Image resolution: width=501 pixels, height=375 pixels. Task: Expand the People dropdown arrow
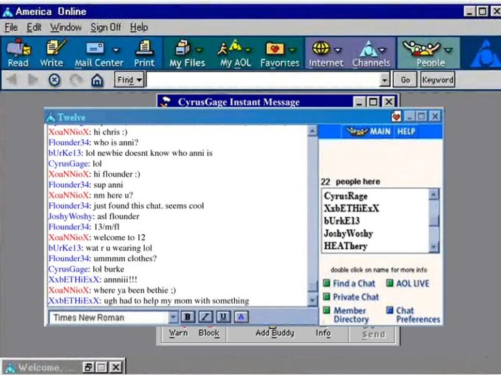pos(449,49)
